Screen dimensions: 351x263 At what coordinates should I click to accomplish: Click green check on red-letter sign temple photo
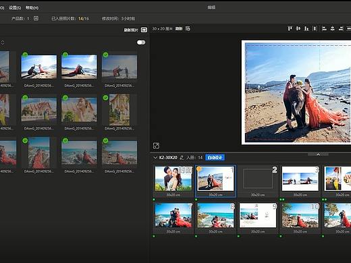(x=25, y=98)
